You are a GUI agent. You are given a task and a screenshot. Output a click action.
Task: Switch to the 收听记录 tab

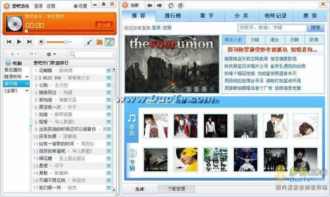(276, 16)
